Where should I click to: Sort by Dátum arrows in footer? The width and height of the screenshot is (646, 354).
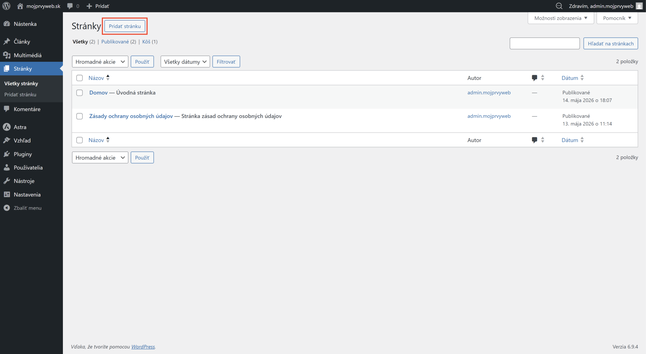[x=582, y=140]
